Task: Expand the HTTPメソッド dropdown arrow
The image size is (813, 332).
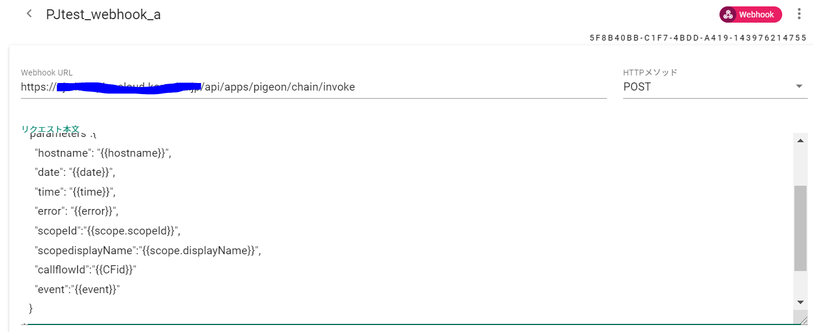Action: (799, 86)
